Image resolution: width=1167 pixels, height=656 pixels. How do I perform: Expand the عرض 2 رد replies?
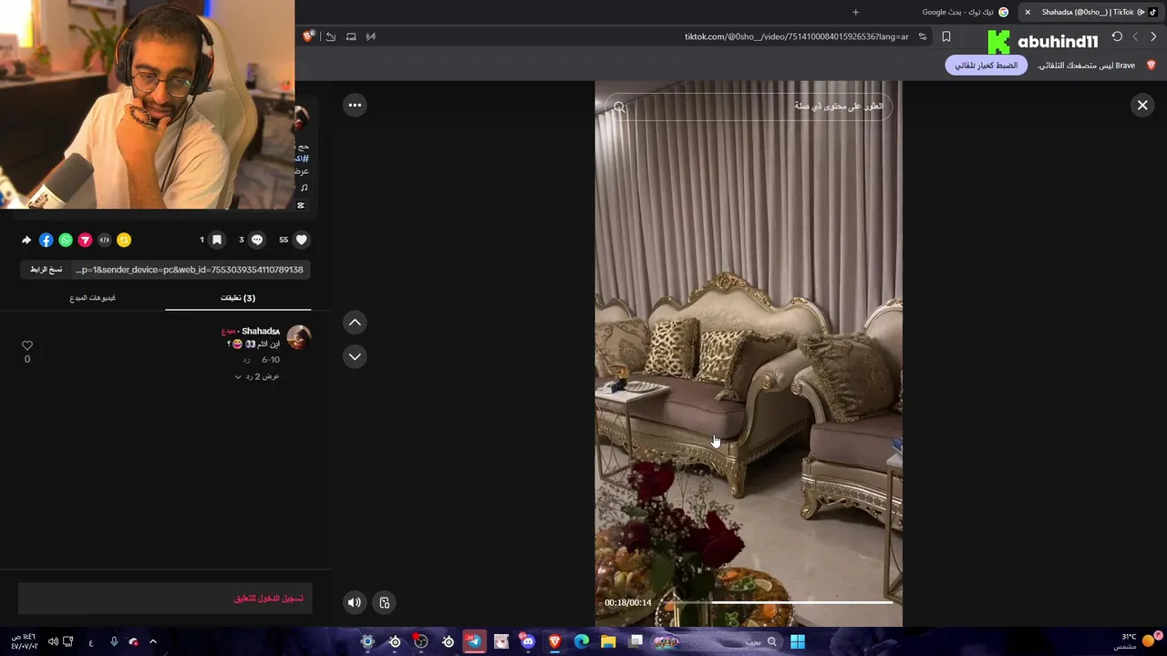(257, 376)
